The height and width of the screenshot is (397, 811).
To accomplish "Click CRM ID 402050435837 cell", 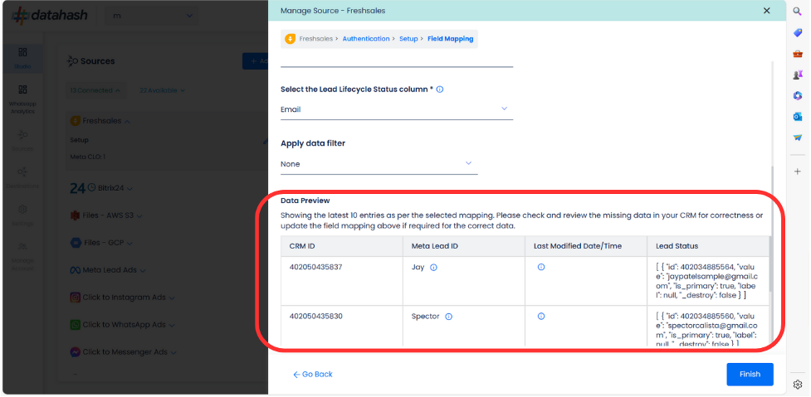I will pos(342,281).
